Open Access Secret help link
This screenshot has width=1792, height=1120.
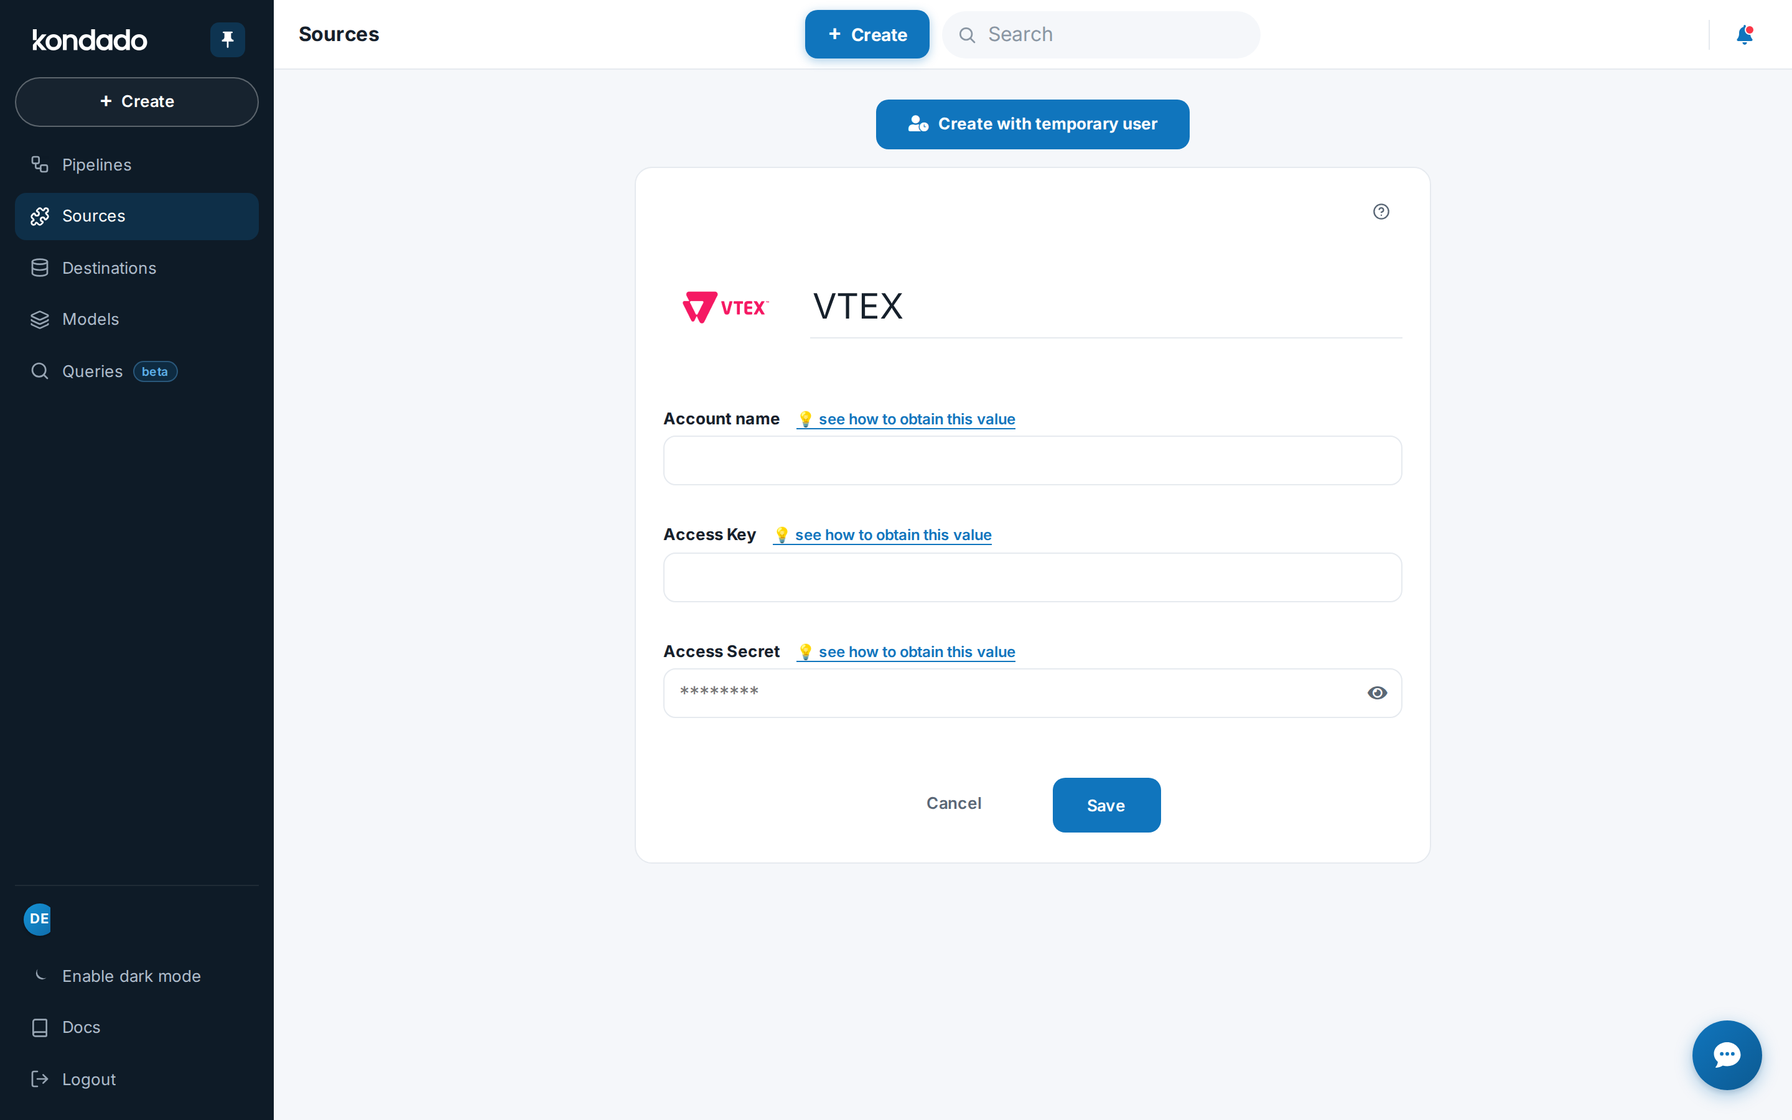(905, 652)
